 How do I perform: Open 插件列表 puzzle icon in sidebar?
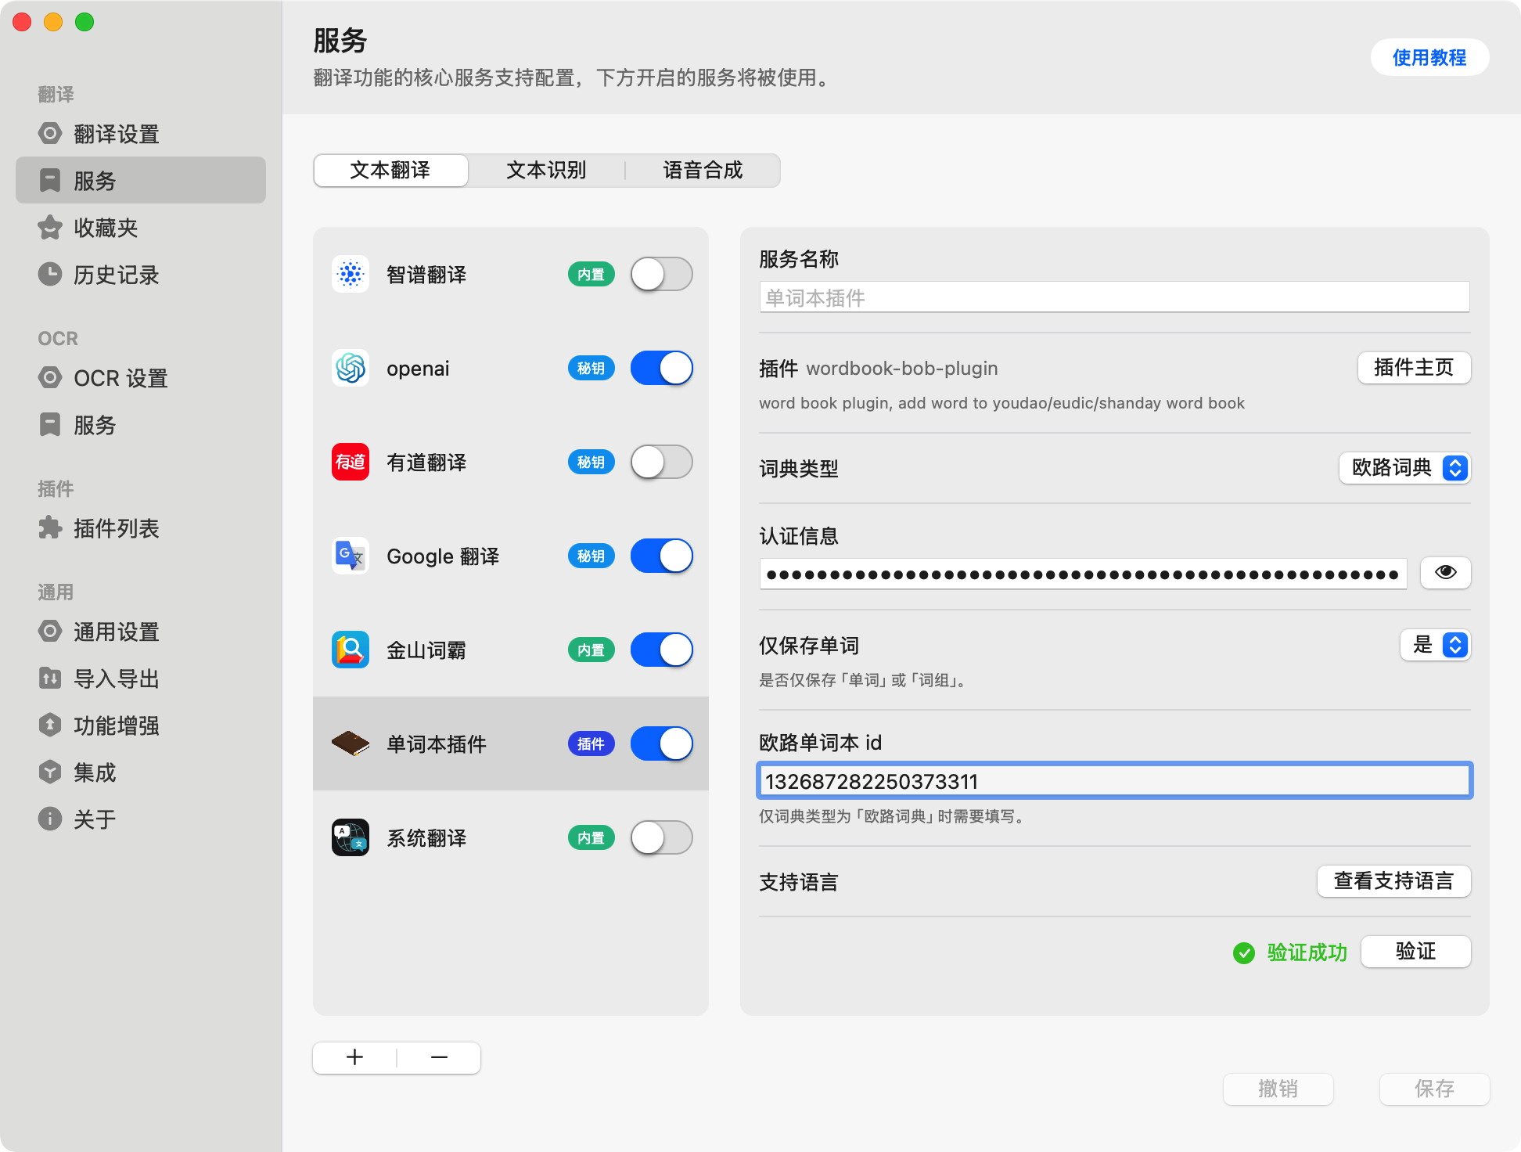[x=50, y=528]
